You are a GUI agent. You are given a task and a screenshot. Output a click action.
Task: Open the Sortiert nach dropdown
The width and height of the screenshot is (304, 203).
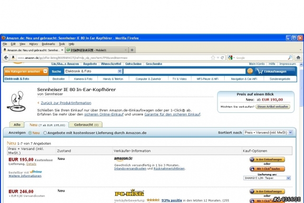268,132
